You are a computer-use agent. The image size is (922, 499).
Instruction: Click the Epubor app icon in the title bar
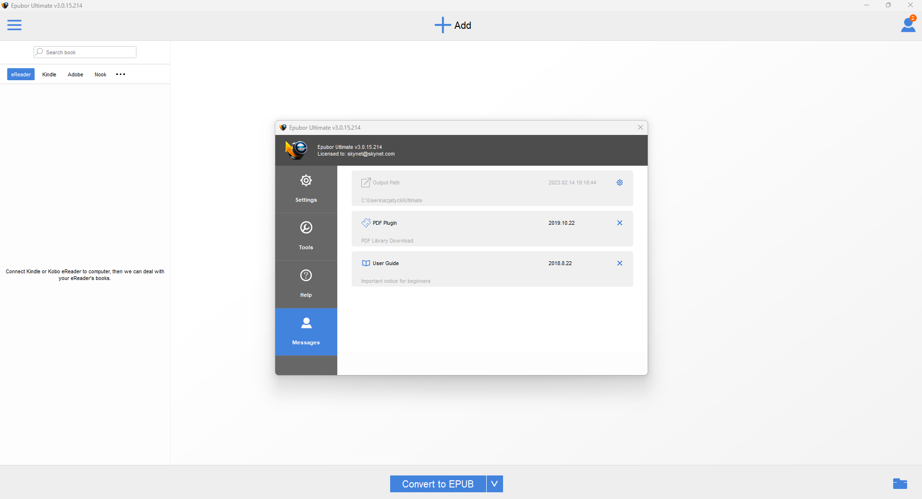click(5, 5)
